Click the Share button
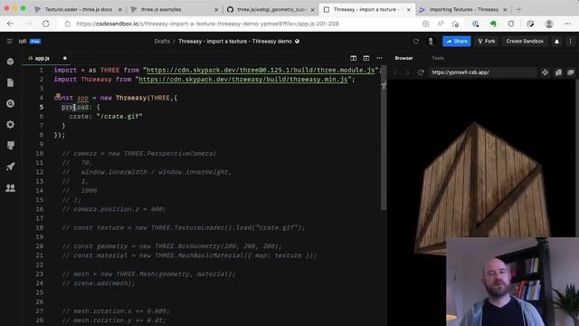Screen dimensions: 579x326 pyautogui.click(x=456, y=42)
